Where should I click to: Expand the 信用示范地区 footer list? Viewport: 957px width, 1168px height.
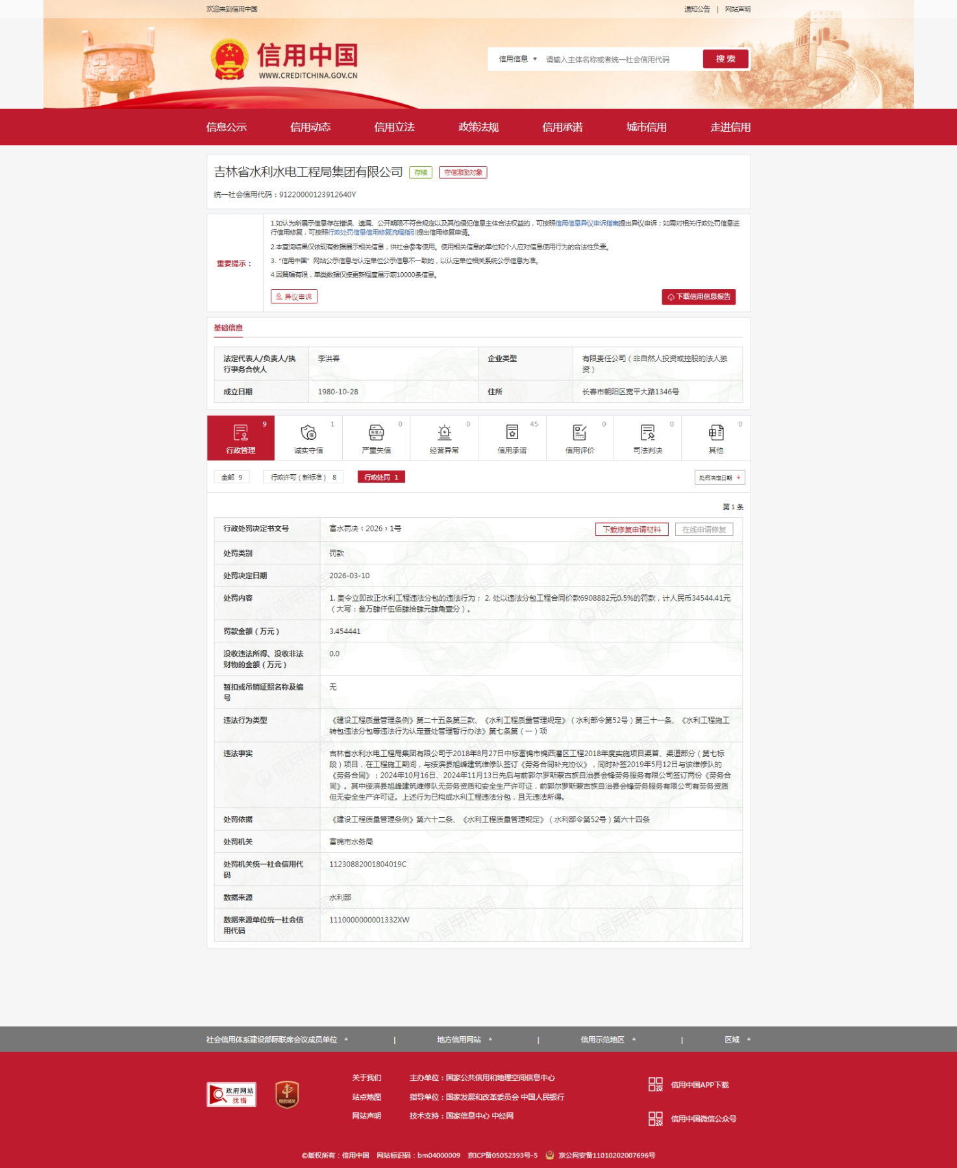pyautogui.click(x=608, y=1039)
